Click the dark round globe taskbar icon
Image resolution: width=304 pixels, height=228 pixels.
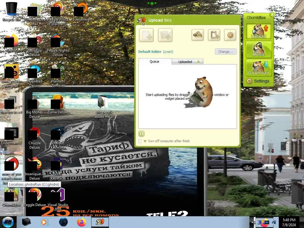pyautogui.click(x=64, y=222)
